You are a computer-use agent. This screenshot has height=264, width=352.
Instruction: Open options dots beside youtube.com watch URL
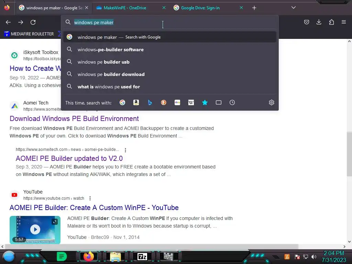(x=90, y=198)
